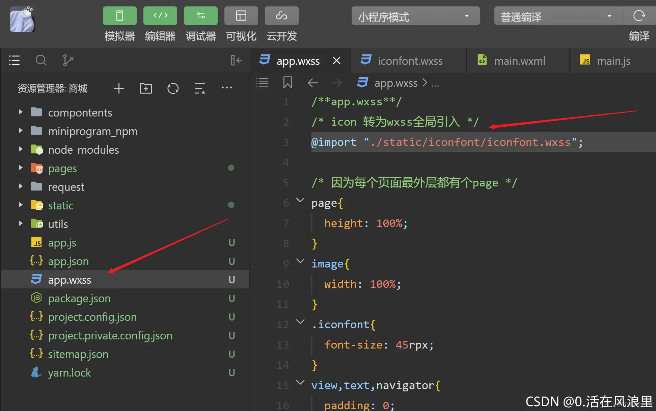Toggle the debugger panel button
Image resolution: width=656 pixels, height=411 pixels.
tap(200, 16)
